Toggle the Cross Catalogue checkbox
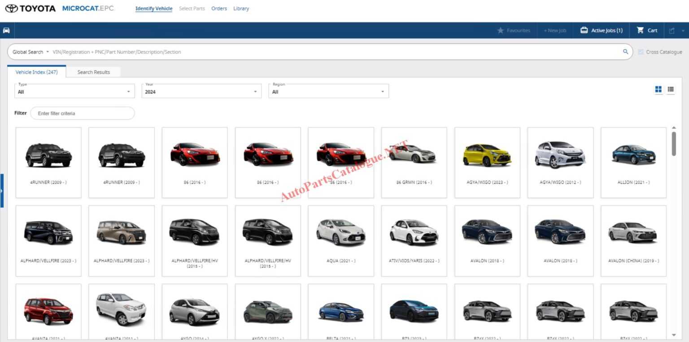Image resolution: width=689 pixels, height=342 pixels. pyautogui.click(x=641, y=51)
